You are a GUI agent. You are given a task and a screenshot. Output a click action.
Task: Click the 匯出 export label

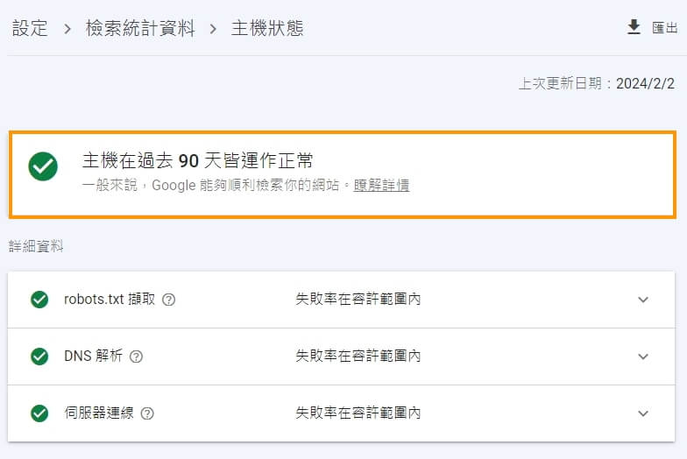pyautogui.click(x=664, y=28)
